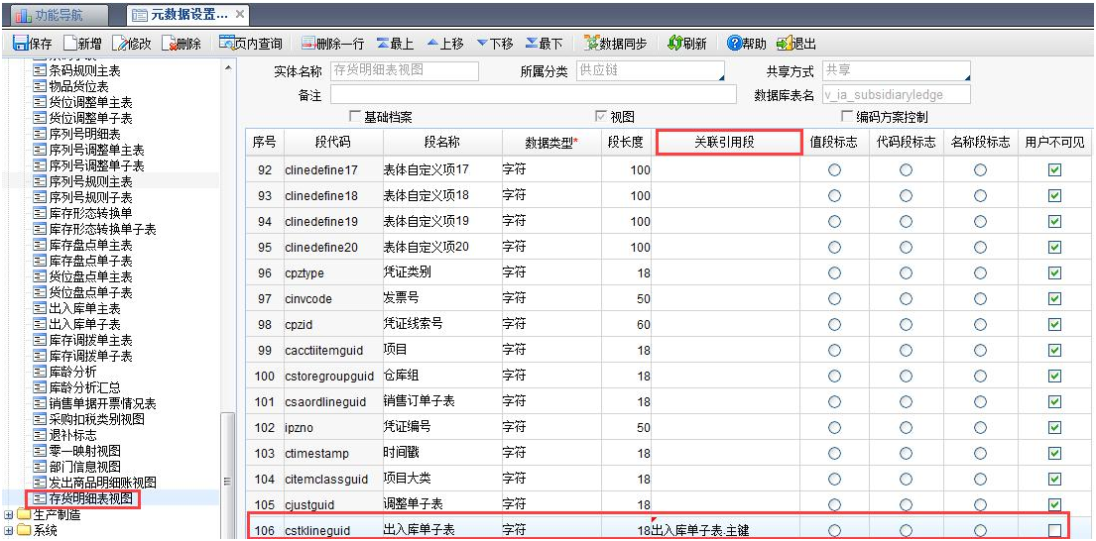Click the 数据类型 column header
Image resolution: width=1096 pixels, height=541 pixels.
pyautogui.click(x=551, y=142)
